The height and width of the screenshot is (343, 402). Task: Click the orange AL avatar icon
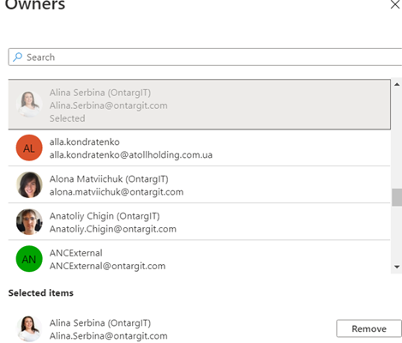(29, 147)
